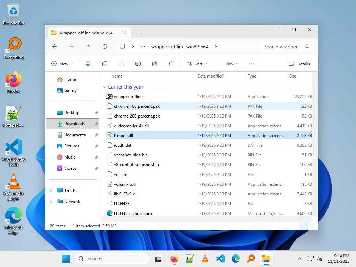Select vulkan-1.dll file

click(x=209, y=184)
